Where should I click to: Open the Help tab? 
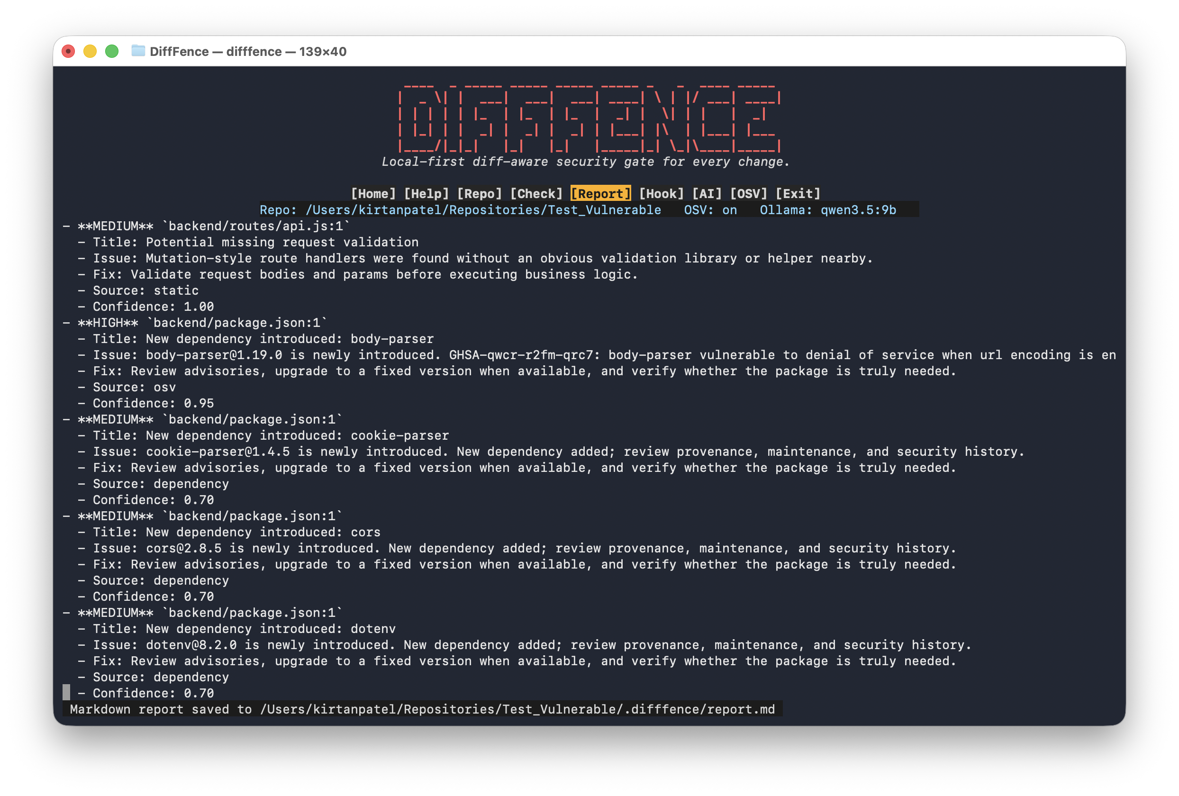(x=426, y=194)
